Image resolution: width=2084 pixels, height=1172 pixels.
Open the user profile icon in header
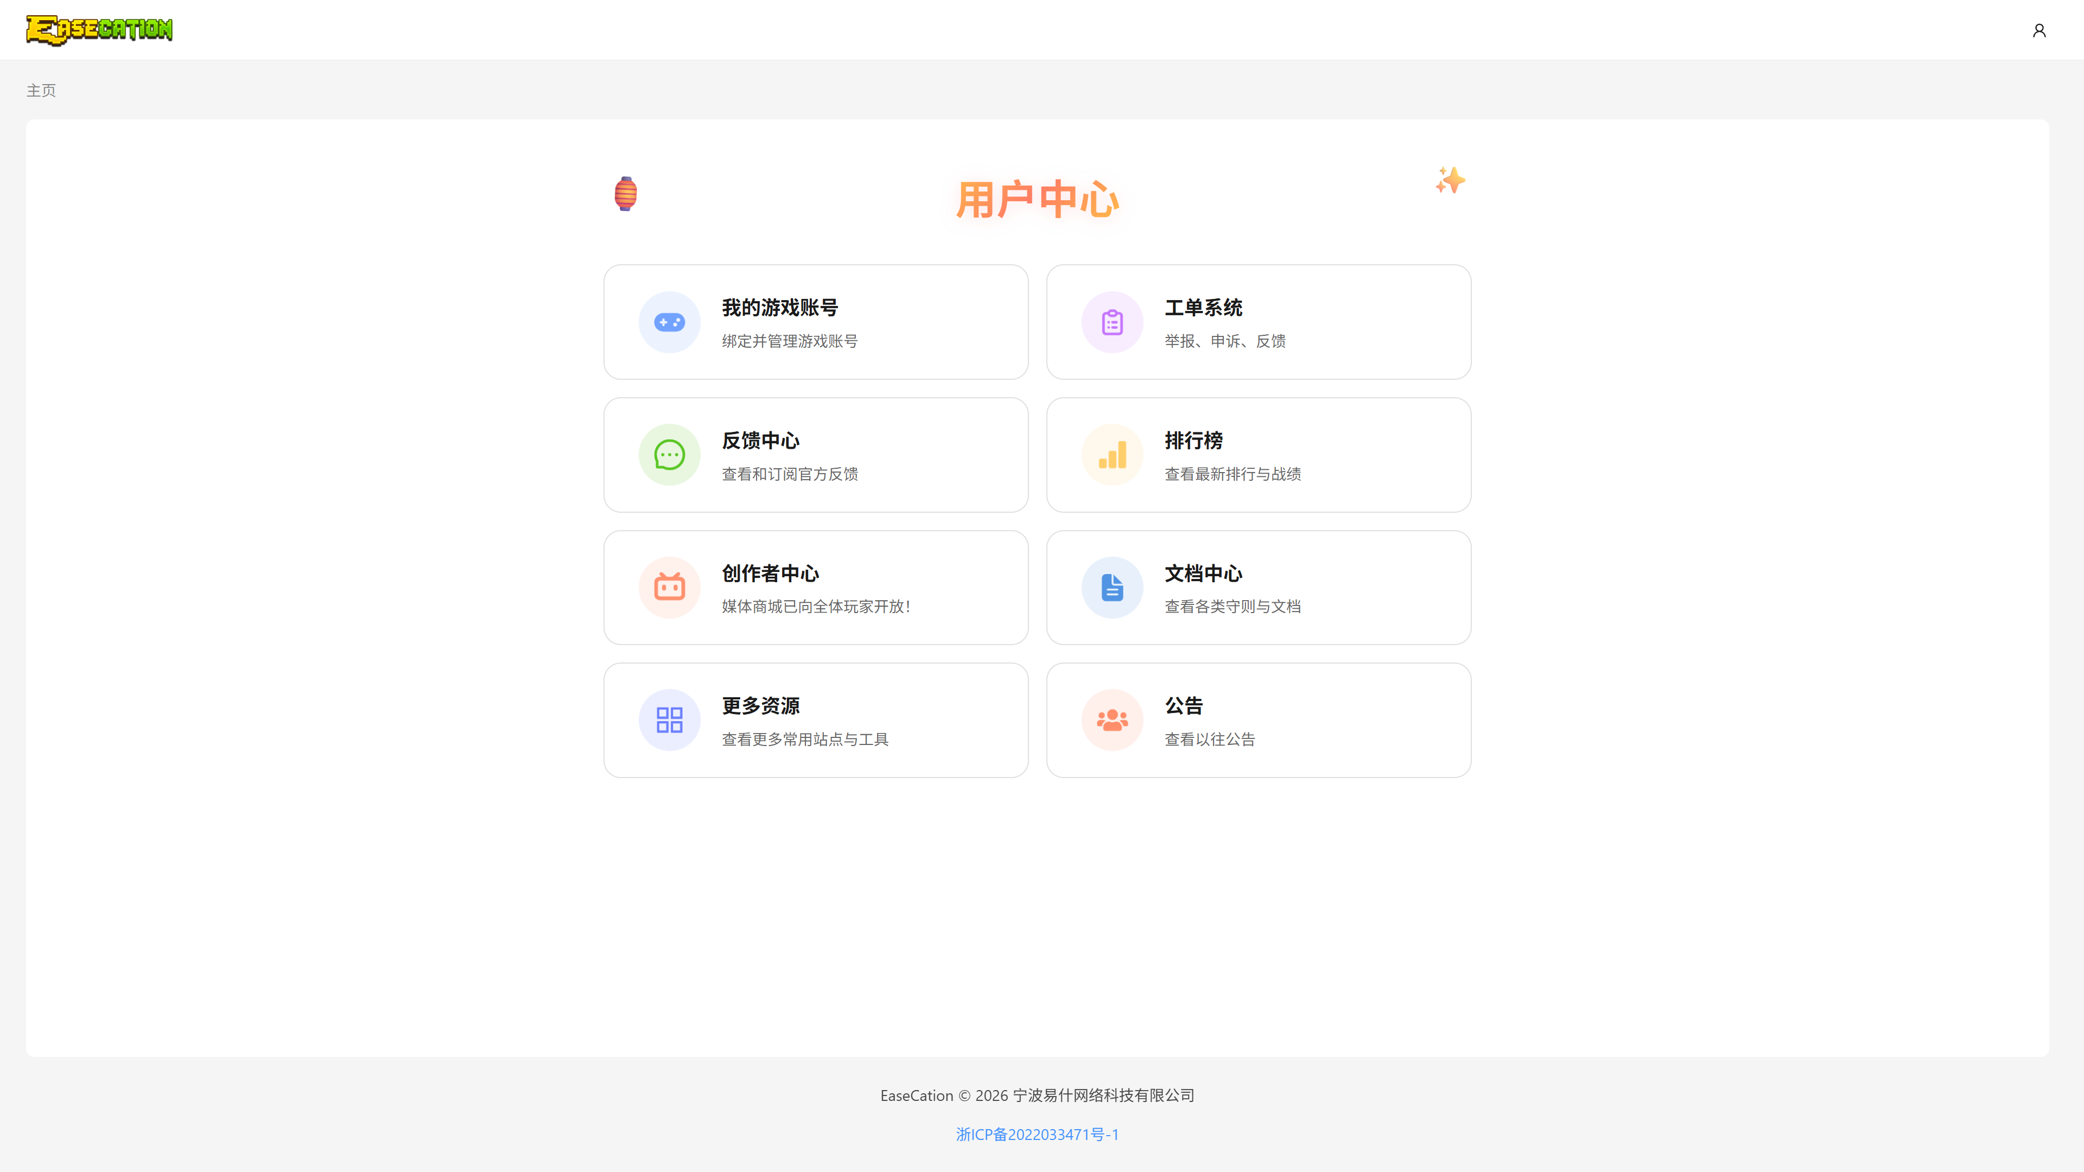(2039, 30)
